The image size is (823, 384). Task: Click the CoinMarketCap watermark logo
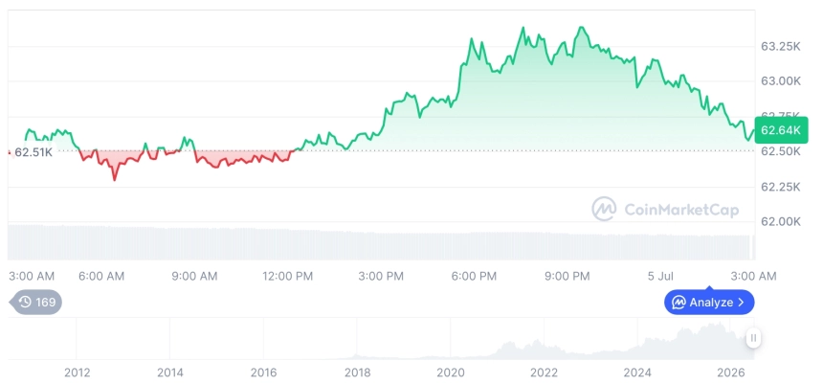coord(604,209)
